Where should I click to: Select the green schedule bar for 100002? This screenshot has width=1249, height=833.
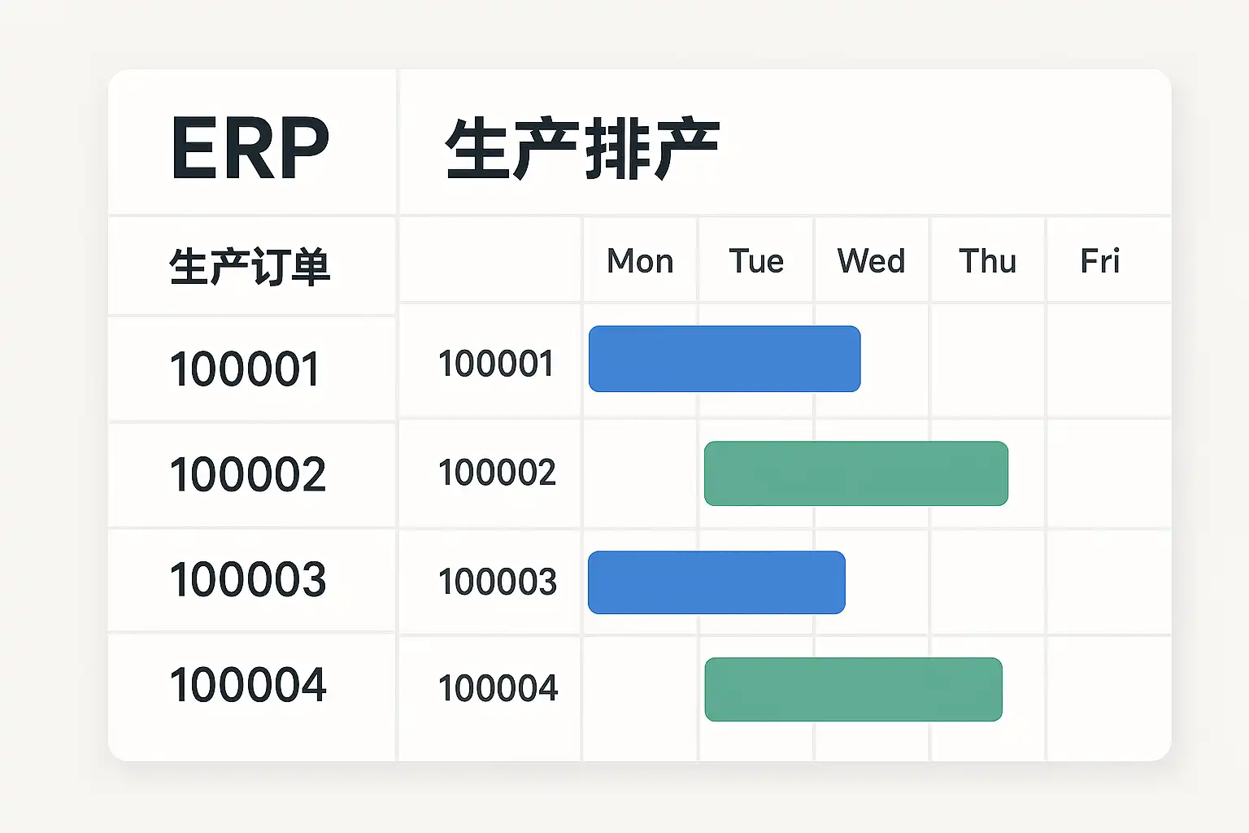coord(855,473)
